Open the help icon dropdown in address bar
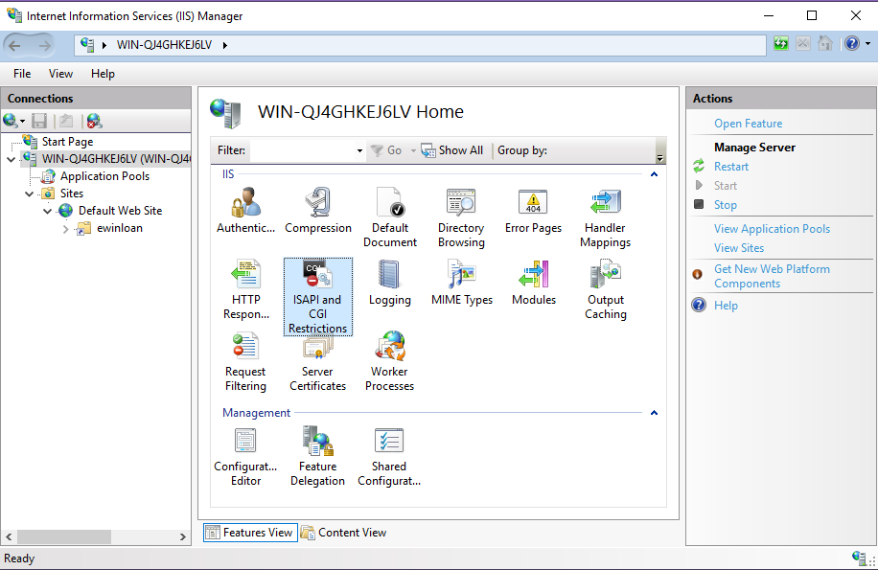Screen dimensions: 878x570 click(867, 44)
